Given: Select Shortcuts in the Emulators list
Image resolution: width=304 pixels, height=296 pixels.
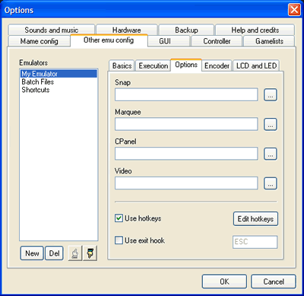Looking at the screenshot, I should [x=59, y=90].
